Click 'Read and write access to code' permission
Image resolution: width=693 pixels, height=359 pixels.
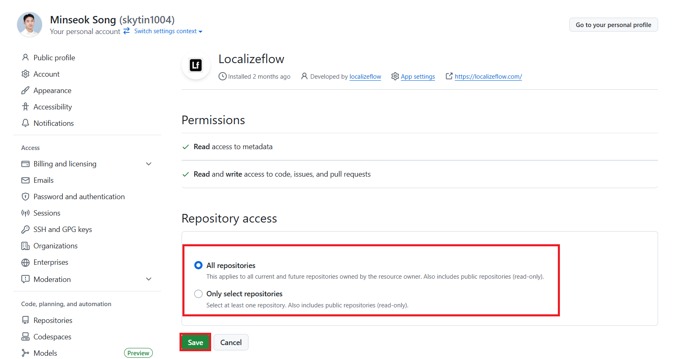[282, 174]
